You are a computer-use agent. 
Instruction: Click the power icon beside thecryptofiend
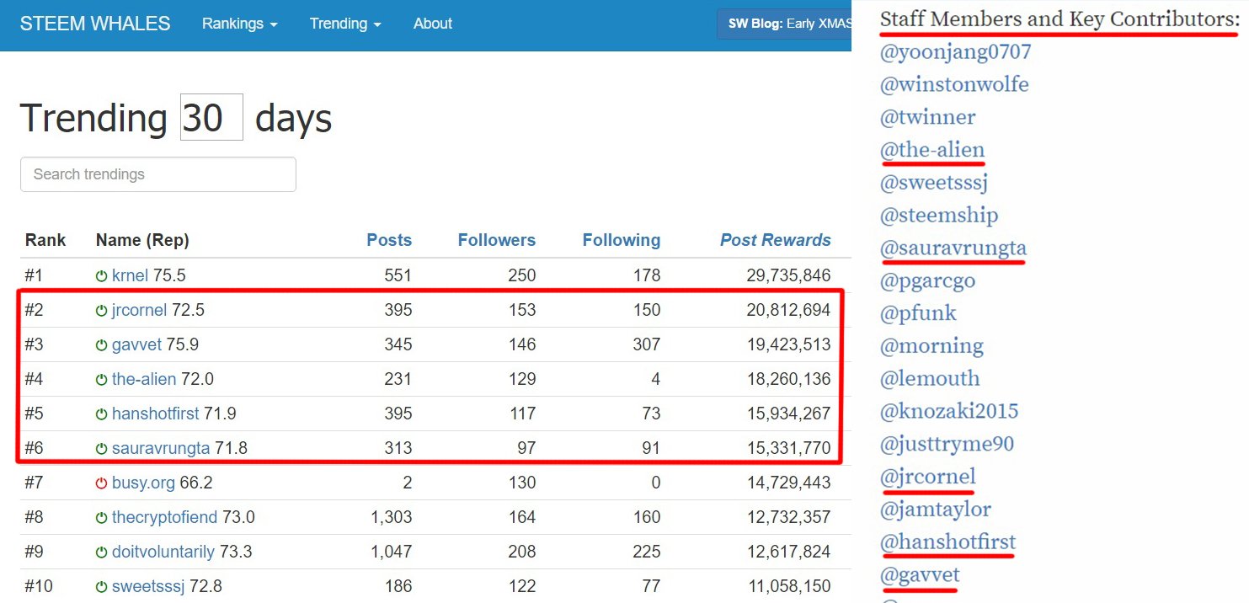[x=102, y=517]
